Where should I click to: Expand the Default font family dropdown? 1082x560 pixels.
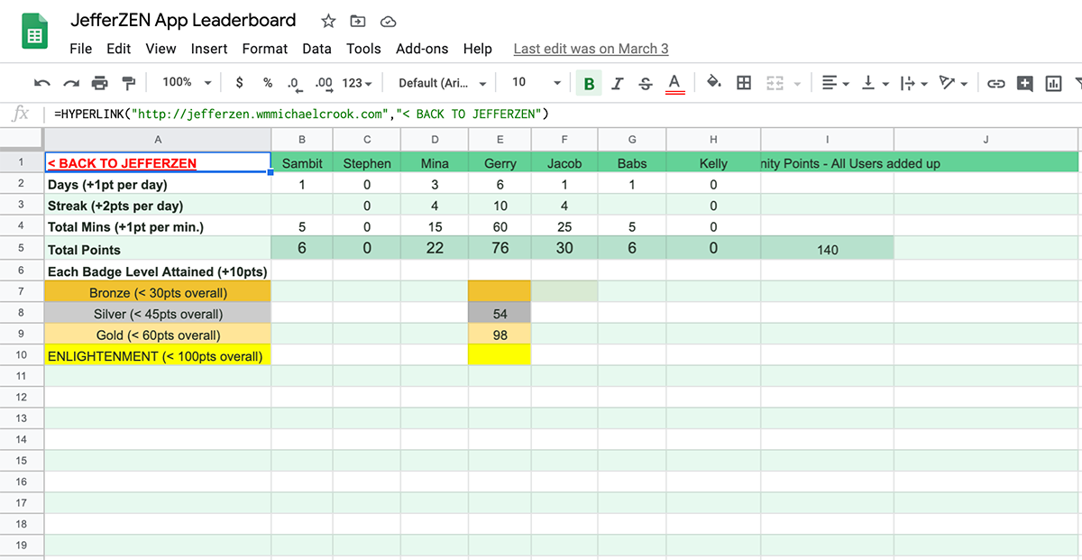point(442,83)
